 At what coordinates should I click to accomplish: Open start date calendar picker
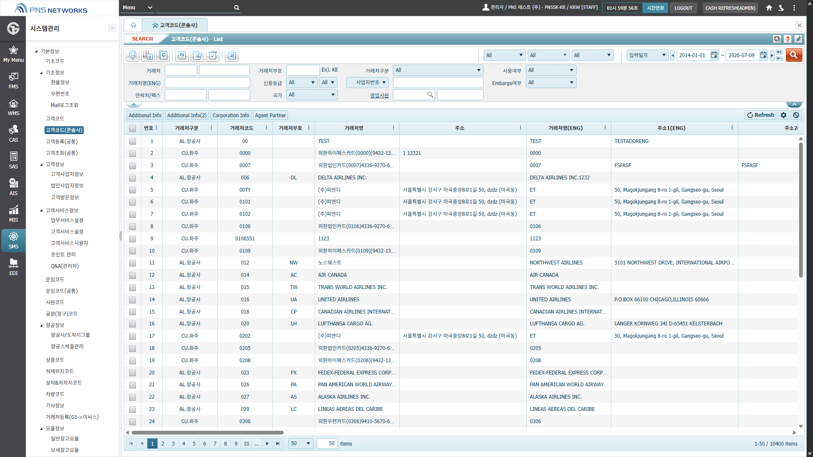(714, 55)
